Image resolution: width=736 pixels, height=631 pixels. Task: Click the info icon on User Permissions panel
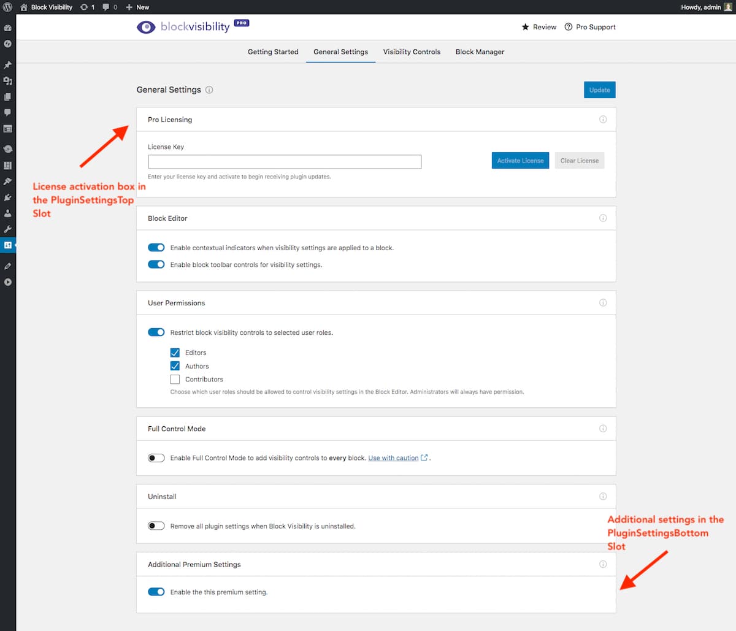(603, 303)
